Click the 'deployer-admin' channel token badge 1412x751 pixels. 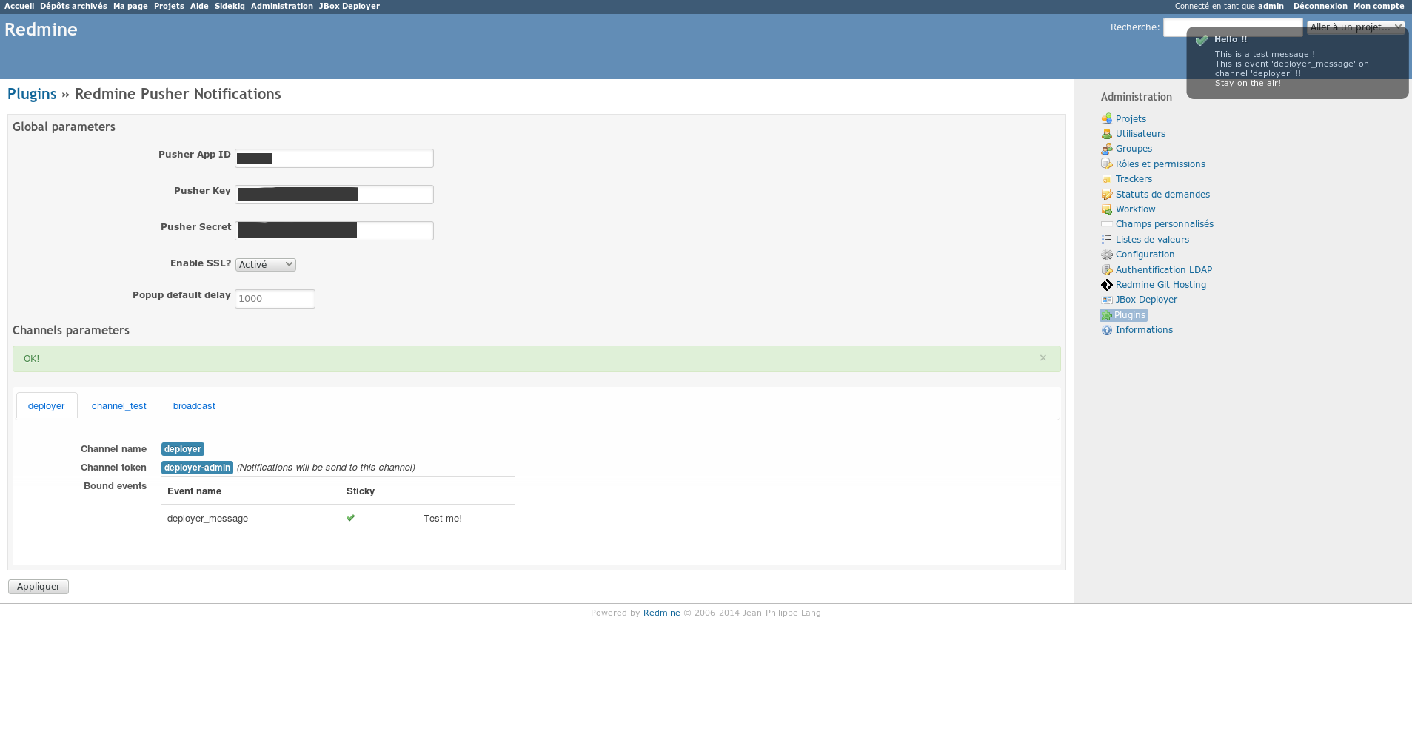[x=197, y=468]
